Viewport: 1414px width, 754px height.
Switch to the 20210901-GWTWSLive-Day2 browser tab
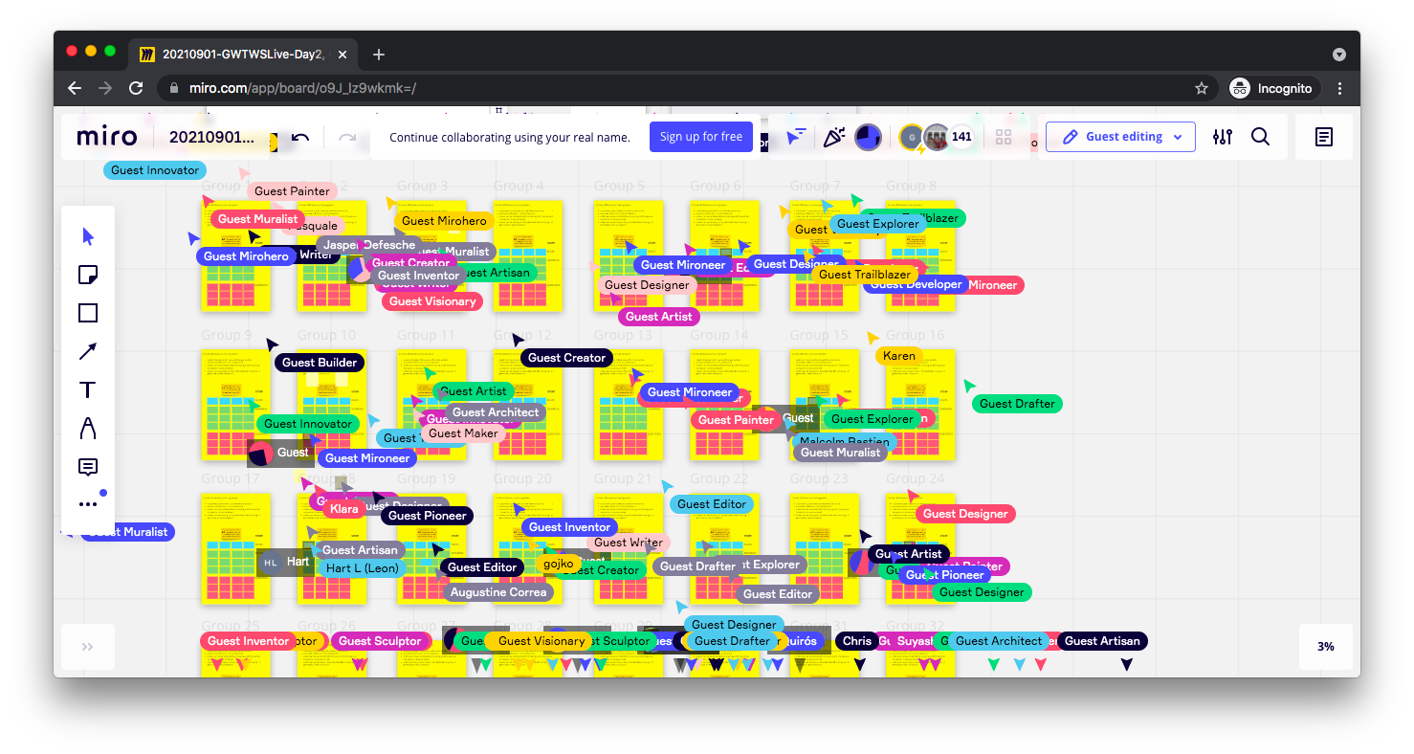243,55
